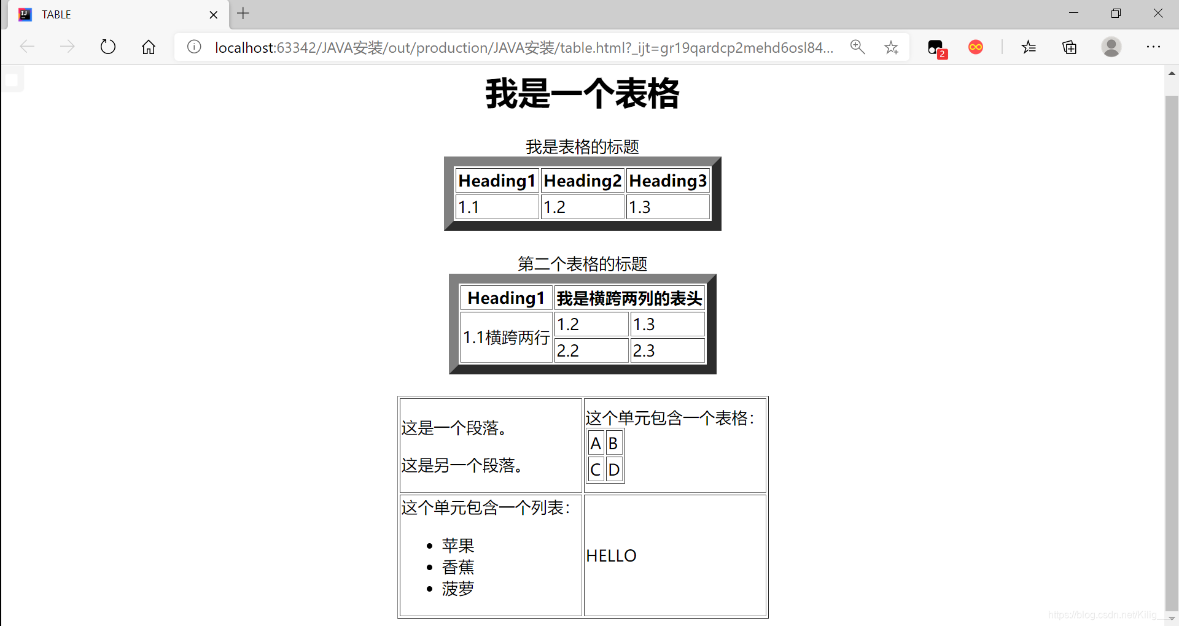Open the extension showing the badge 2
Screen dimensions: 1179x626
click(x=935, y=47)
